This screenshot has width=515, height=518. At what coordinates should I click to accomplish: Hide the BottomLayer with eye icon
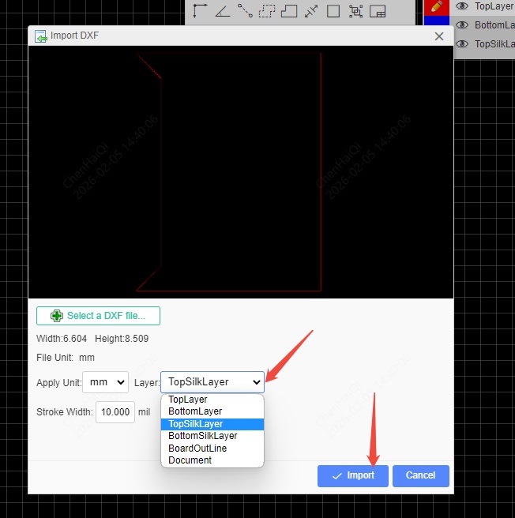(x=462, y=25)
